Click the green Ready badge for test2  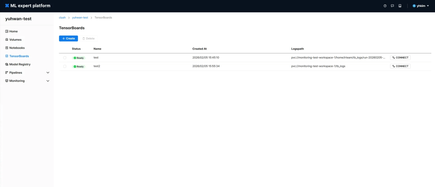click(79, 67)
